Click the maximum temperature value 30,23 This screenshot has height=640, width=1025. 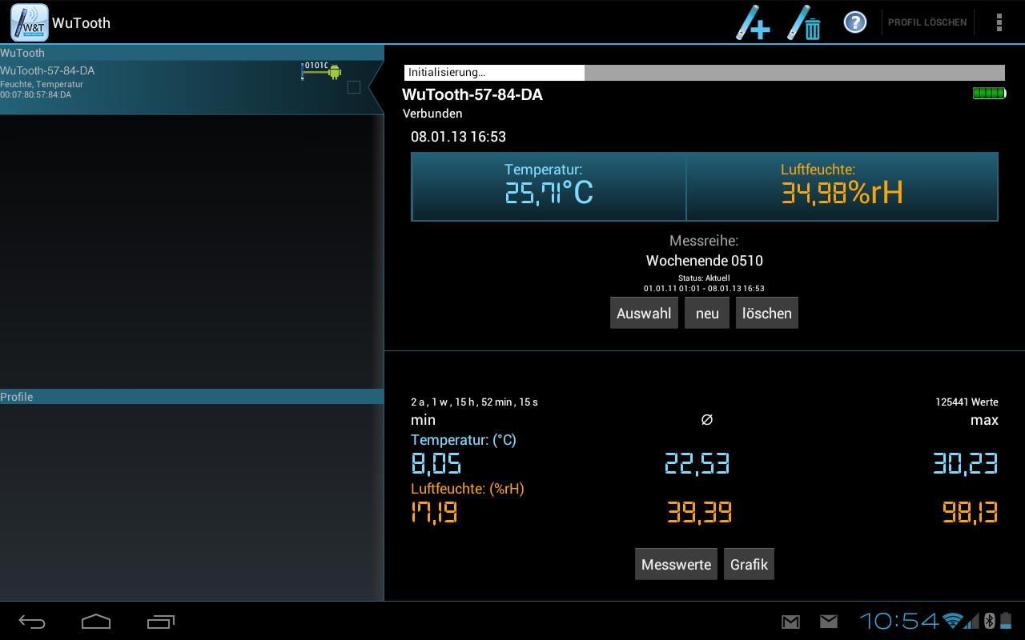pyautogui.click(x=966, y=464)
